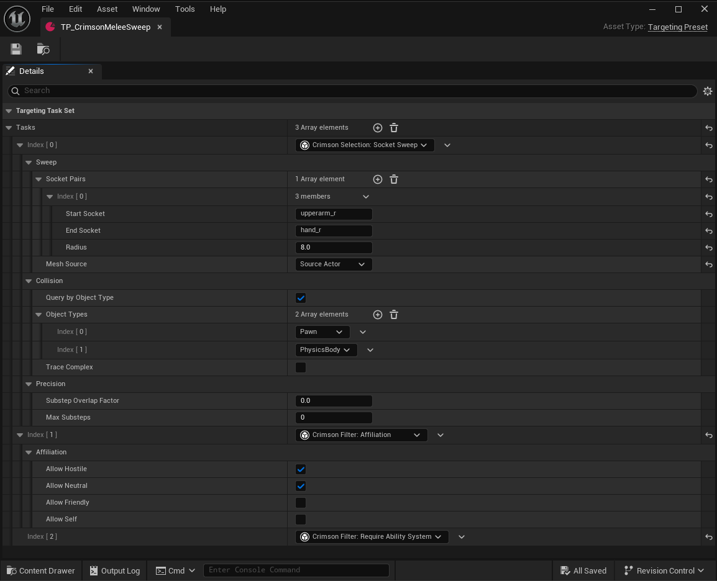Remove all Object Types elements with trash
This screenshot has height=581, width=717.
point(394,315)
